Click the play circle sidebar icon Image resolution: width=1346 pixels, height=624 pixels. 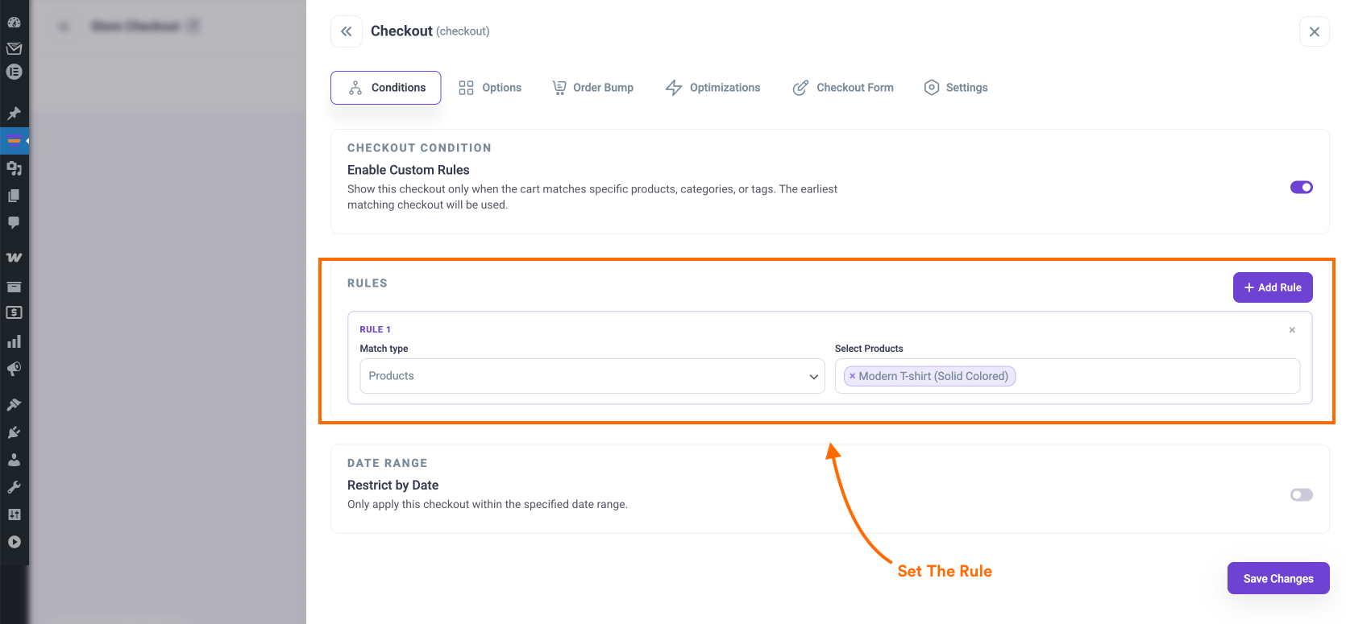(14, 542)
